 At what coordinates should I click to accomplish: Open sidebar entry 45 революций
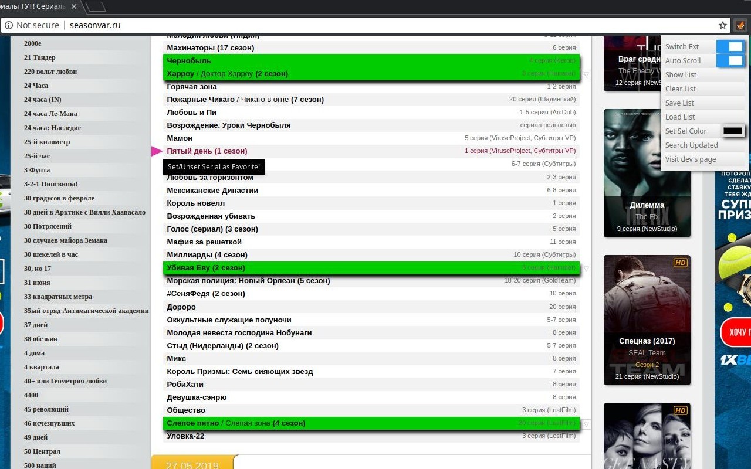point(46,409)
